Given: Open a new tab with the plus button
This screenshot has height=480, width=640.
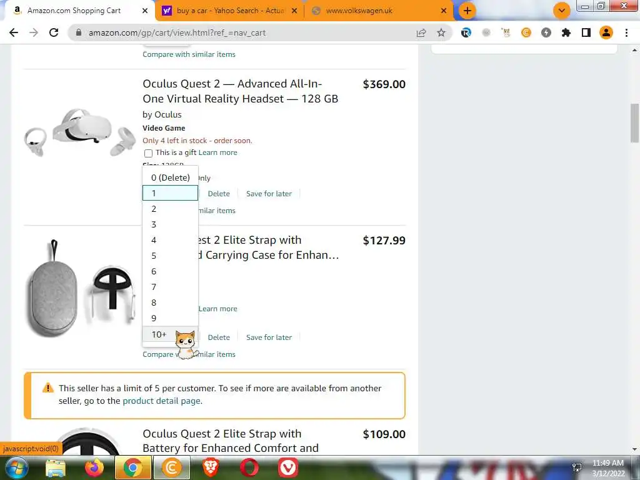Looking at the screenshot, I should (x=467, y=11).
